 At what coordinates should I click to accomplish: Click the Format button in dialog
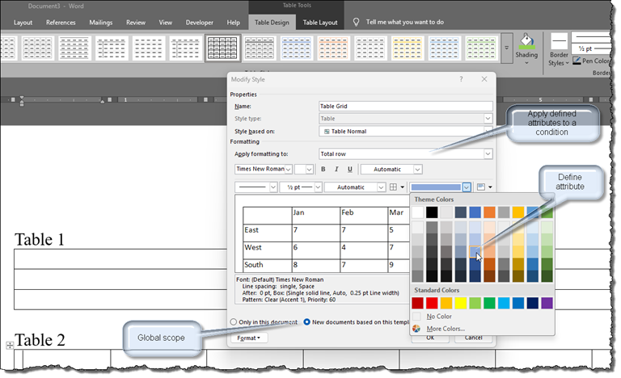(x=249, y=338)
